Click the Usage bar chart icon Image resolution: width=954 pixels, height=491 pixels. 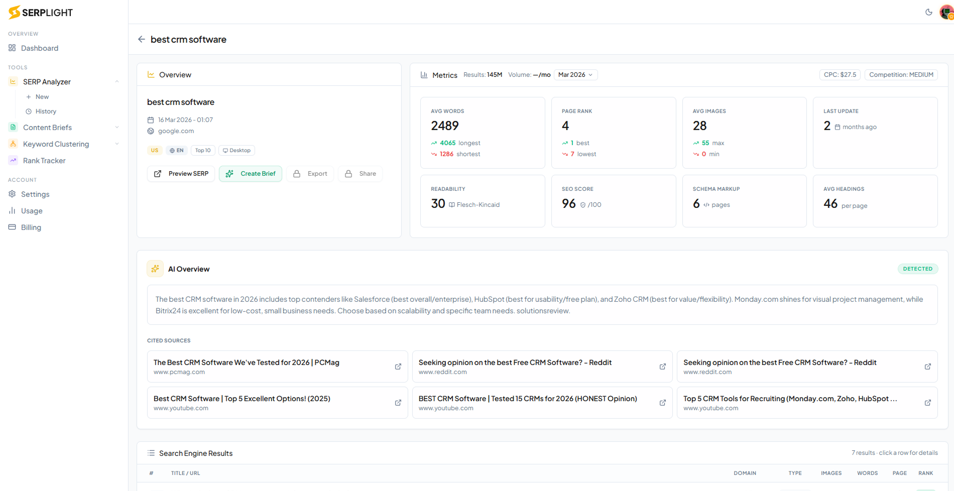tap(12, 210)
